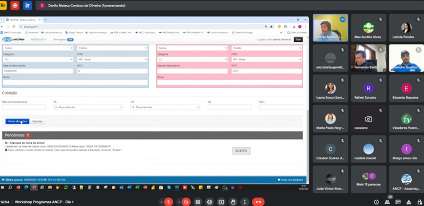424x206 pixels.
Task: Click the Data de Acasalamento field
Action: 24,107
